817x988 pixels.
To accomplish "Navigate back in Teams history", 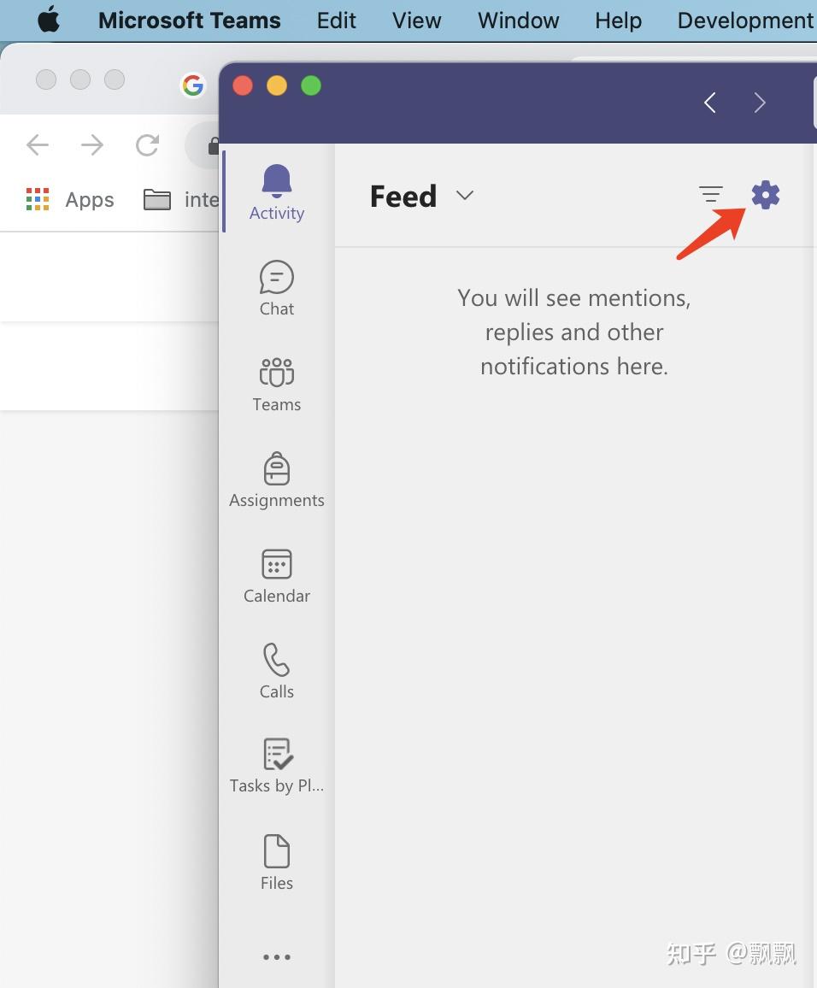I will [710, 102].
